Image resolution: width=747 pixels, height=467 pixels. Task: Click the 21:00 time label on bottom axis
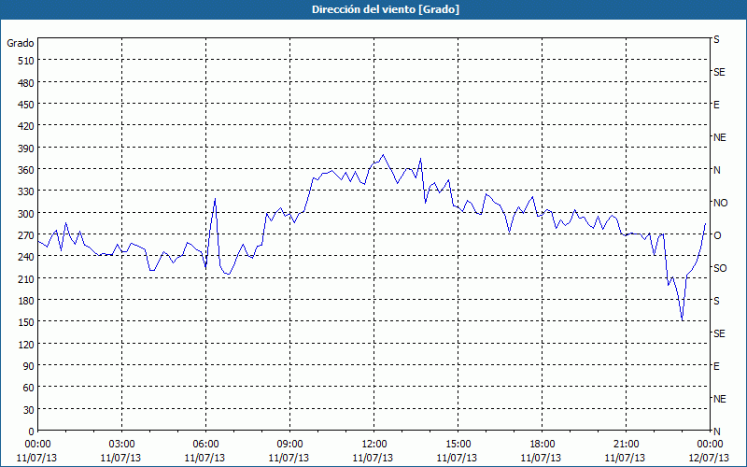626,445
